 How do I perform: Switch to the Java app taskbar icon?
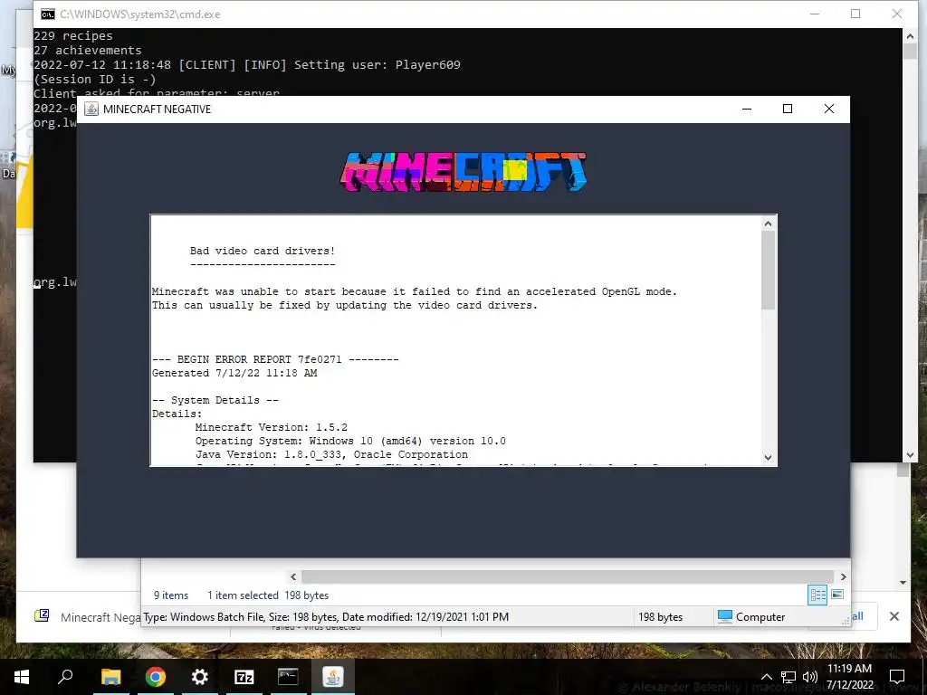(333, 677)
